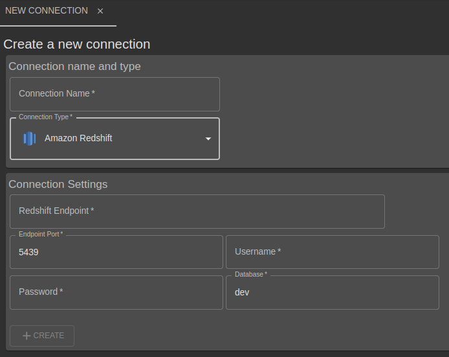Click the plus icon on CREATE button
The height and width of the screenshot is (357, 449).
pos(27,336)
